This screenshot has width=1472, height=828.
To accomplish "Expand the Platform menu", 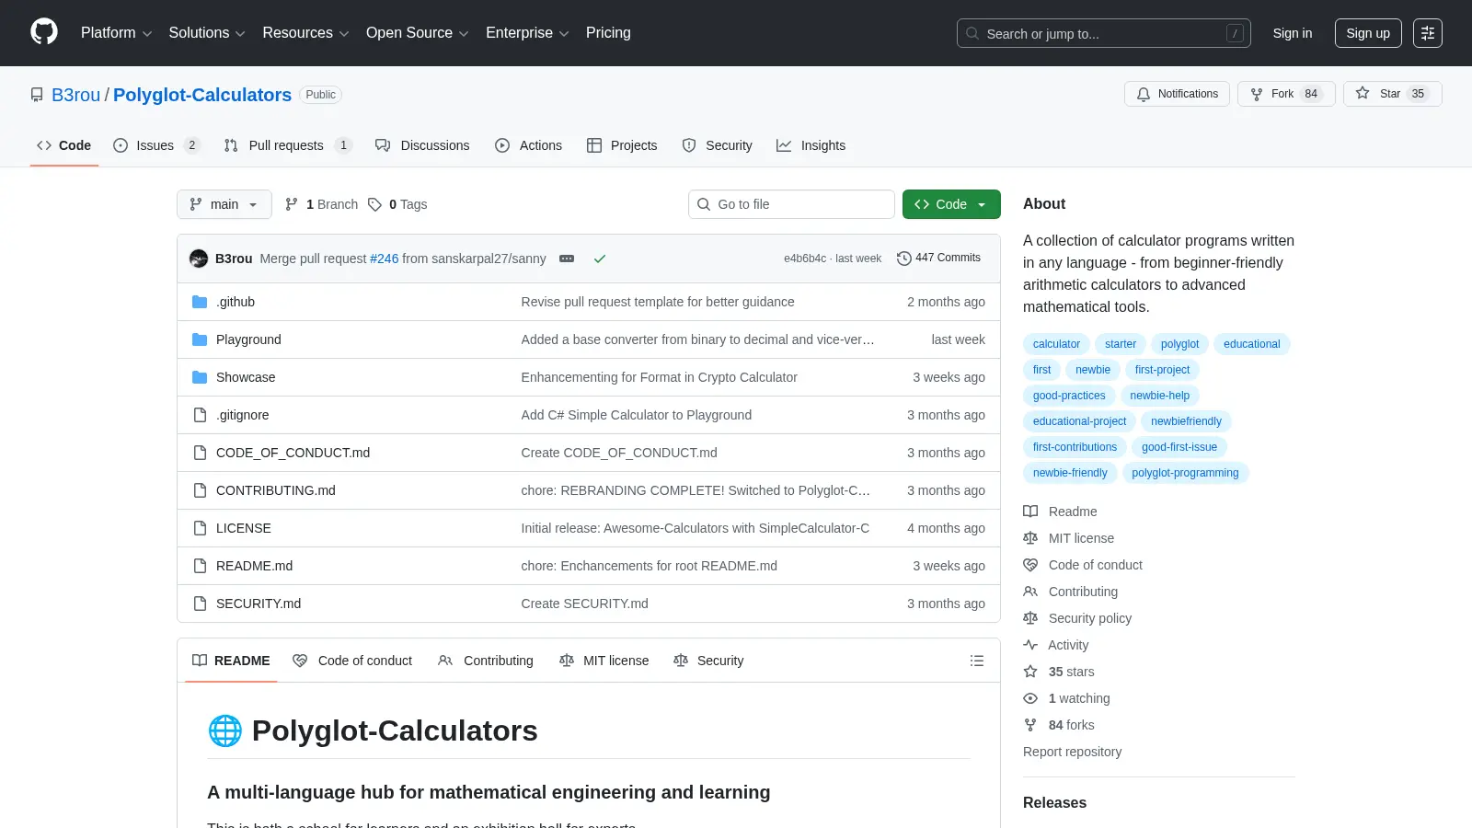I will [116, 33].
